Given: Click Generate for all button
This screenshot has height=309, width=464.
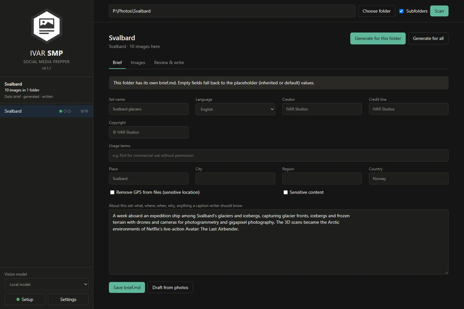Looking at the screenshot, I should (x=428, y=38).
